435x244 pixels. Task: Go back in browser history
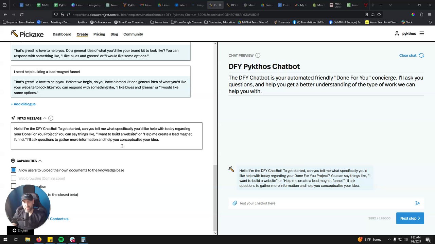(x=5, y=15)
